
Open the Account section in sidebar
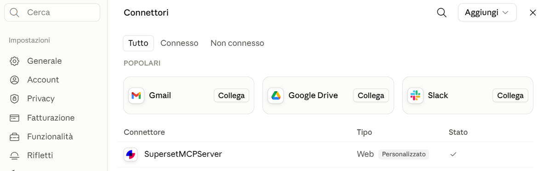click(43, 80)
